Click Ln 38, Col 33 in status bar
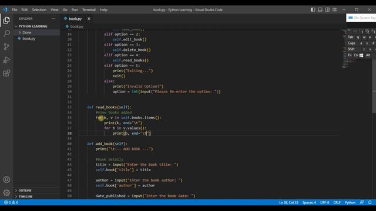376x211 pixels. tap(288, 202)
